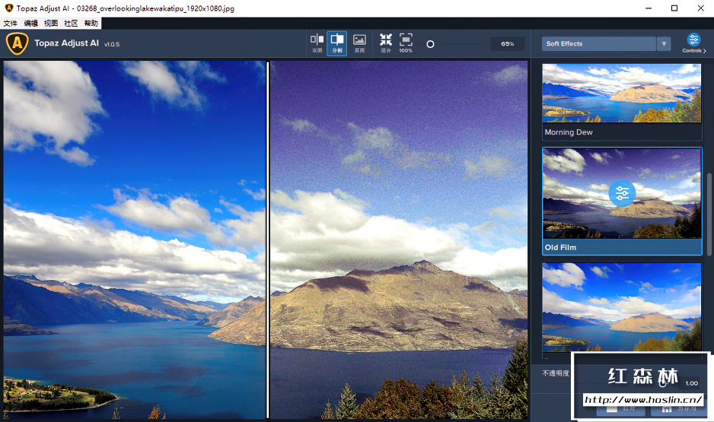The height and width of the screenshot is (422, 714).
Task: Open the 帮助 menu
Action: point(91,24)
